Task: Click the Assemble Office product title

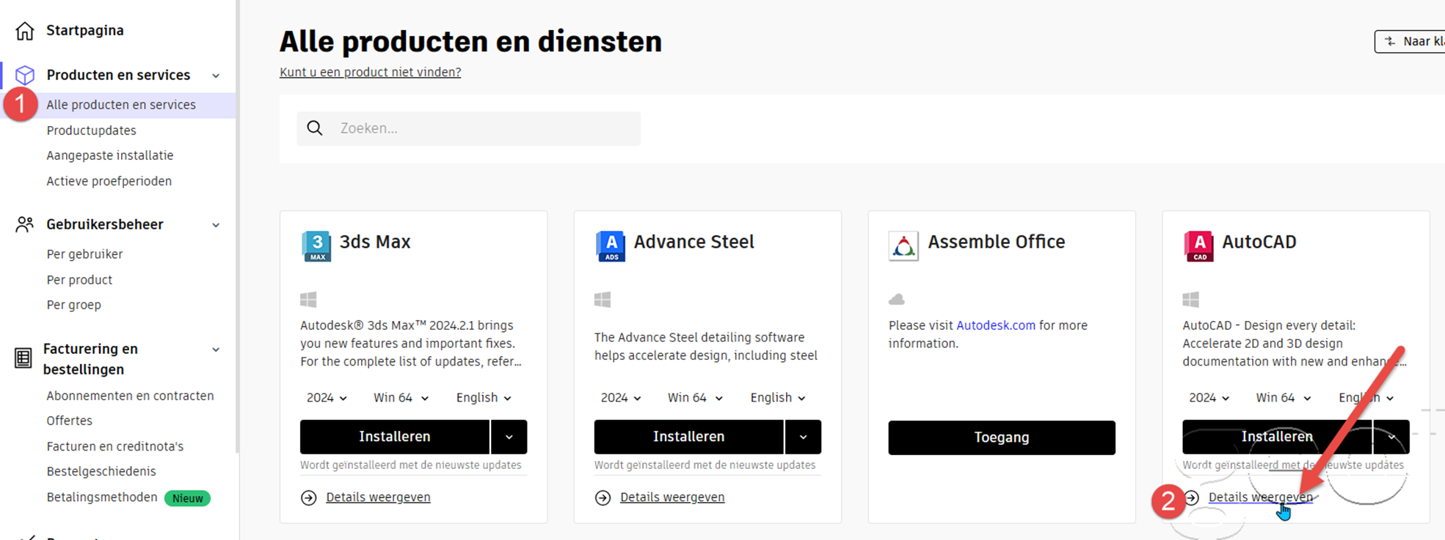Action: (997, 242)
